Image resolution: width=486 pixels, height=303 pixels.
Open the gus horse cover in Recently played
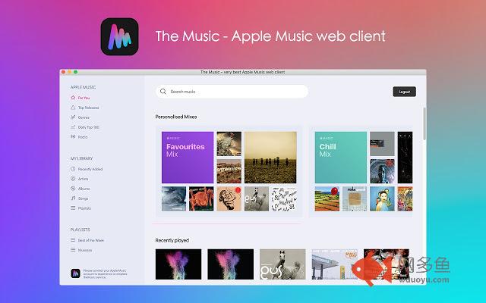282,264
